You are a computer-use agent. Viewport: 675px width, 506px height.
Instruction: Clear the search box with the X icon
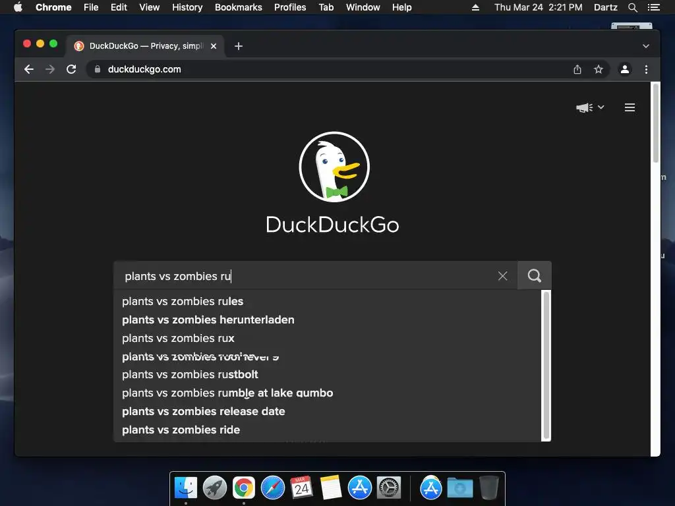502,276
